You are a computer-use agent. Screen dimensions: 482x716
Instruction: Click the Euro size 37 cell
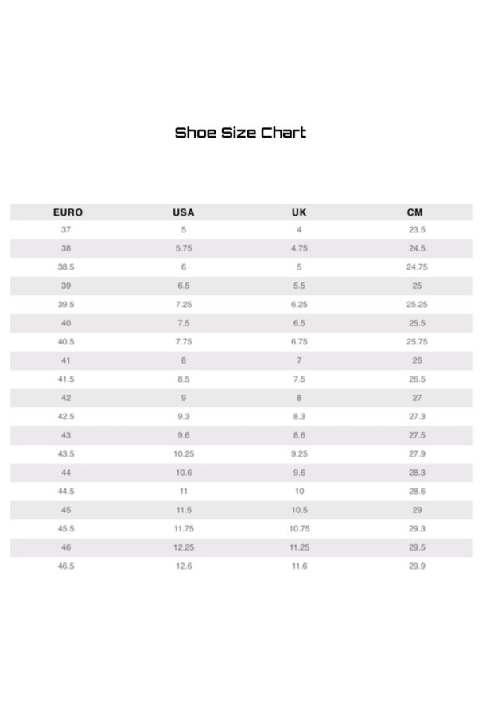coord(66,230)
